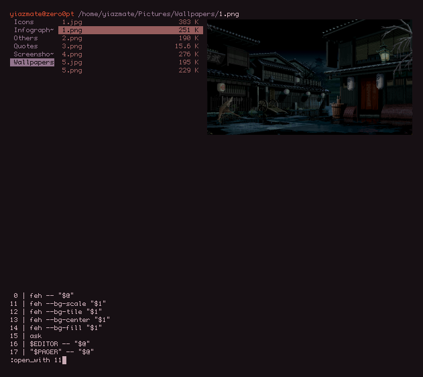
Task: Select the feh --bg-center option
Action: point(68,319)
